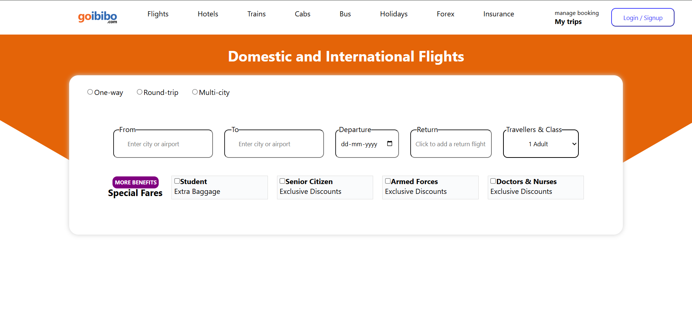Screen dimensions: 692x323
Task: Check the Armed Forces fare option
Action: point(388,181)
